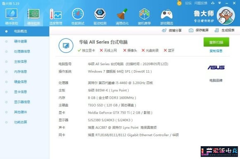Open the 硬件体检 hardware checkup icon
The width and height of the screenshot is (240, 159).
point(12,17)
